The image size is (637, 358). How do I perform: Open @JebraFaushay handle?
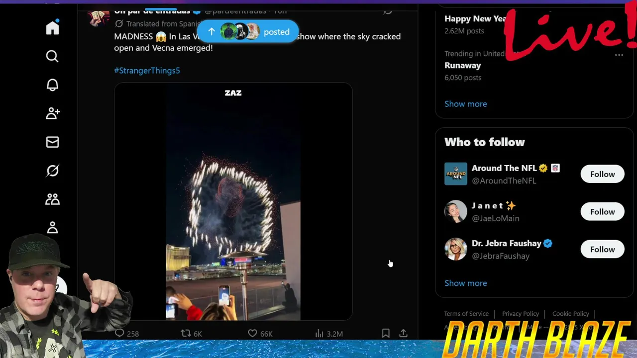(x=501, y=256)
